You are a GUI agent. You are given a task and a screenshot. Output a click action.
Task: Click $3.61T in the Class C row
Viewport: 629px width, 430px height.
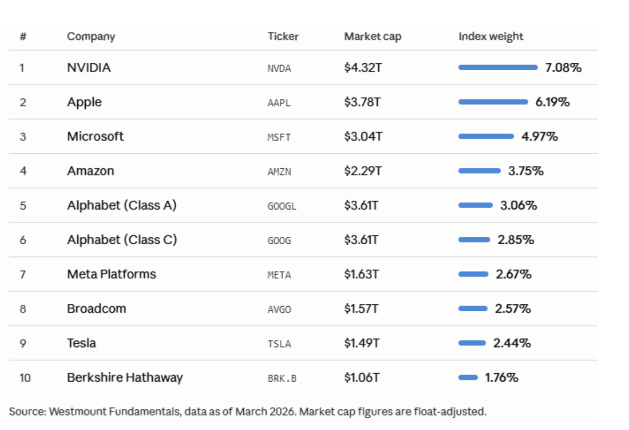pyautogui.click(x=361, y=240)
